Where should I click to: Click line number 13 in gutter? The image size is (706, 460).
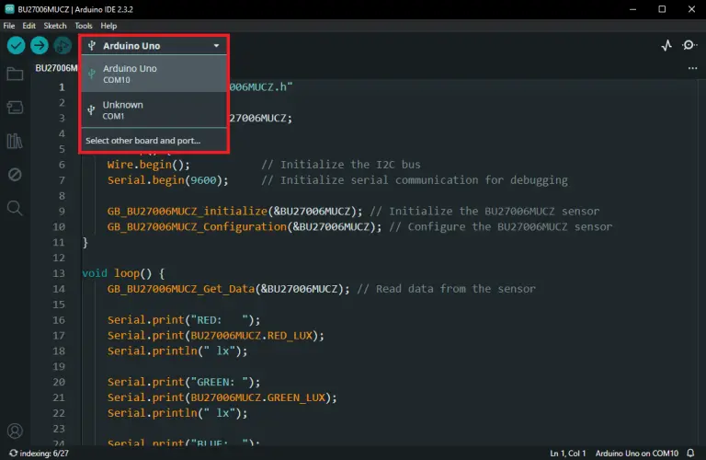tap(59, 273)
